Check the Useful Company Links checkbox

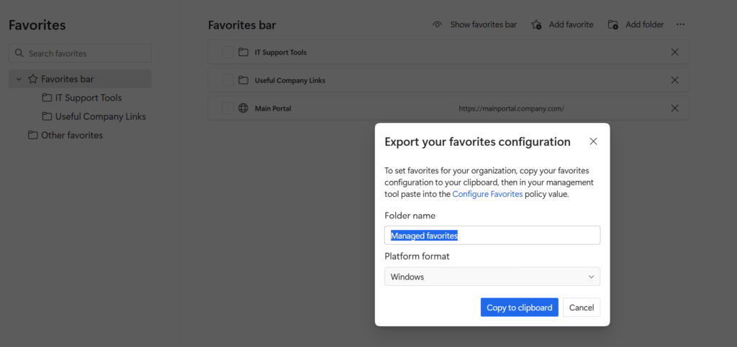tap(228, 80)
